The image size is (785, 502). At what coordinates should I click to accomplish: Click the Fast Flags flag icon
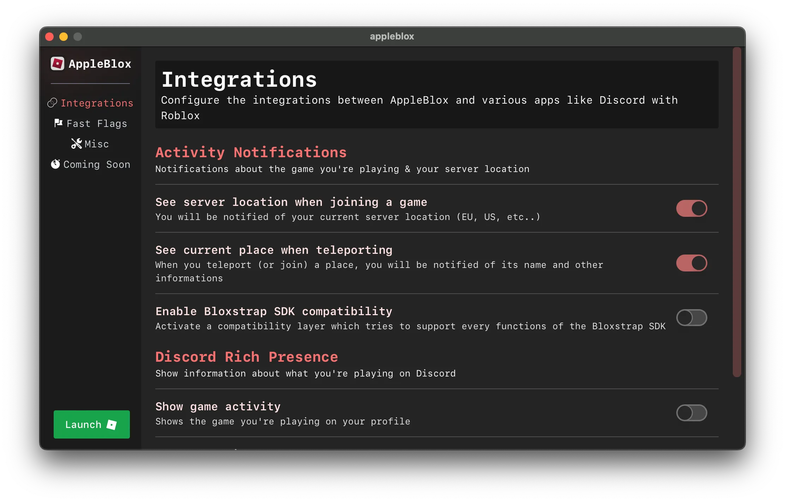coord(58,123)
